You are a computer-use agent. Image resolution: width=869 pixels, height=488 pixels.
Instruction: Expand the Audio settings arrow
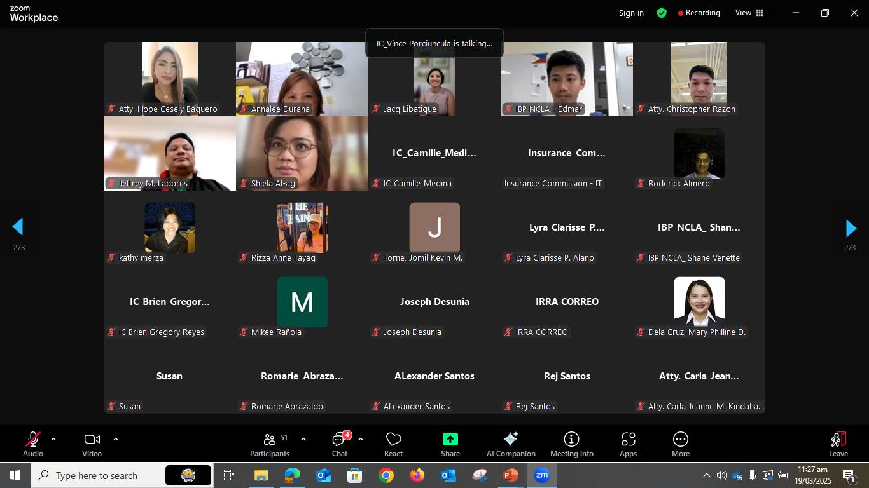(53, 439)
